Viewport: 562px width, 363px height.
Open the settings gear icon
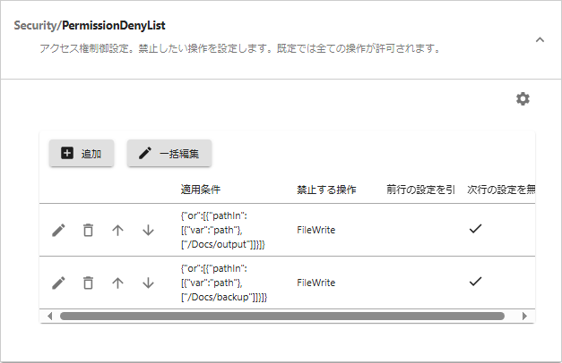pos(523,98)
